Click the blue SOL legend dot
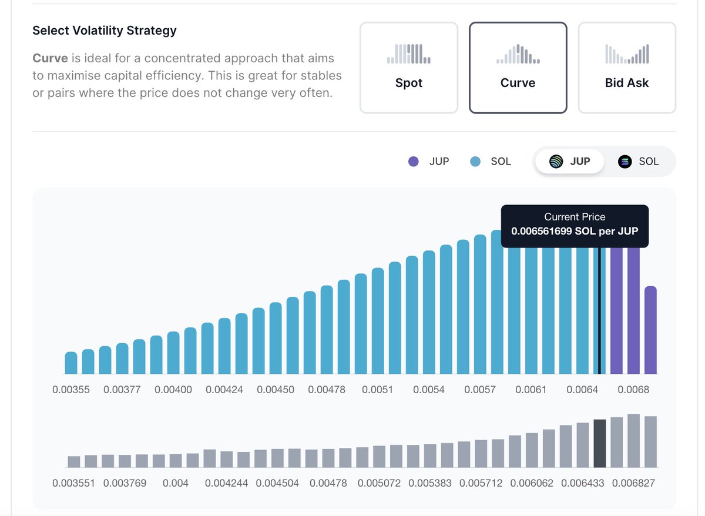Image resolution: width=705 pixels, height=516 pixels. click(476, 161)
